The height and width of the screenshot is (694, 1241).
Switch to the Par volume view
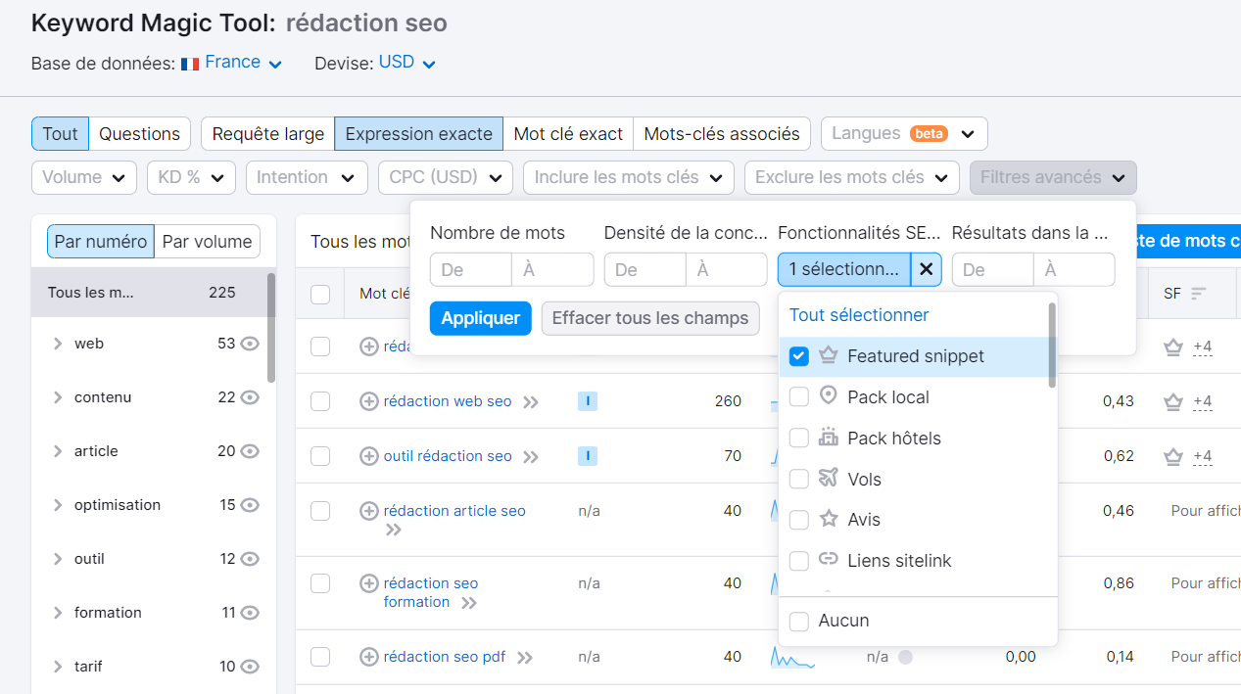207,241
